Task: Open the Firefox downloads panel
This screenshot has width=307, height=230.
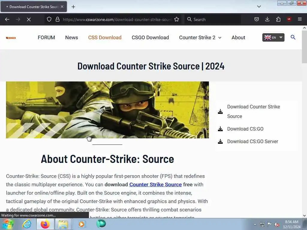Action: tap(267, 19)
